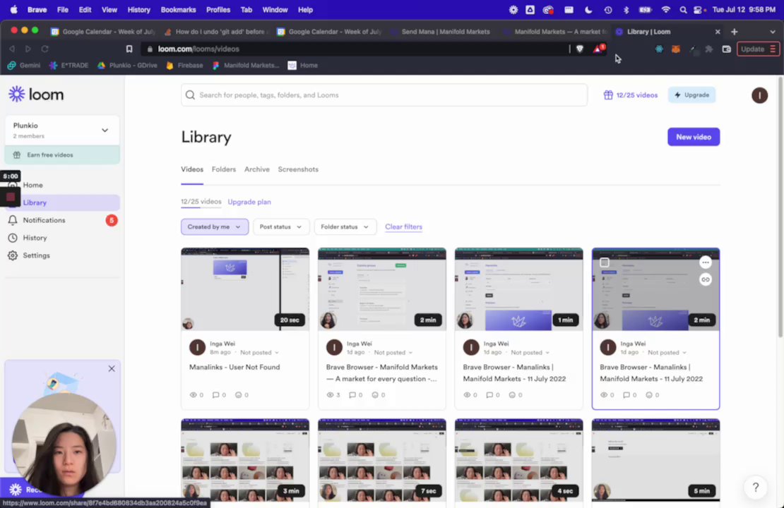Click comments icon on Manalinks - User Not Found card

click(215, 394)
